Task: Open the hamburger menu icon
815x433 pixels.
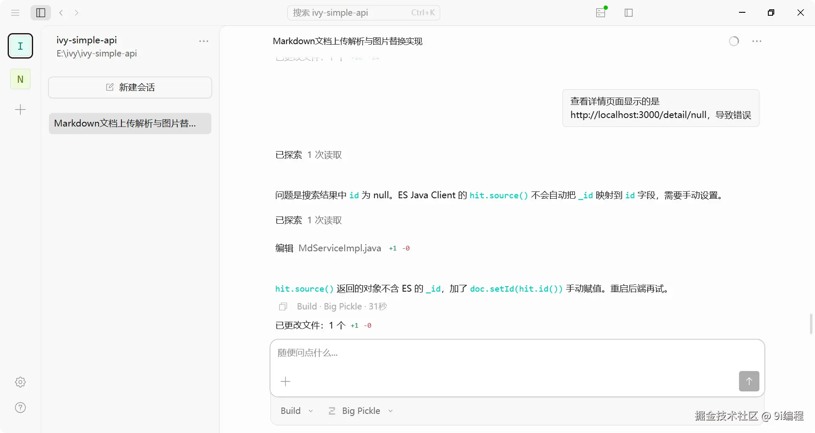Action: tap(15, 13)
